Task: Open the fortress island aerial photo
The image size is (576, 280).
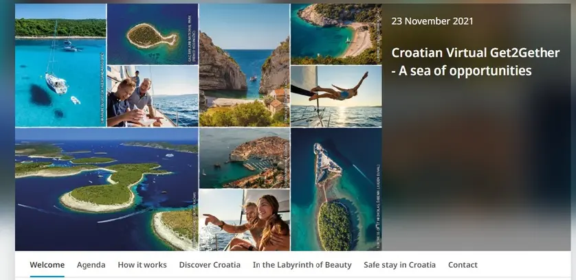Action: click(336, 189)
